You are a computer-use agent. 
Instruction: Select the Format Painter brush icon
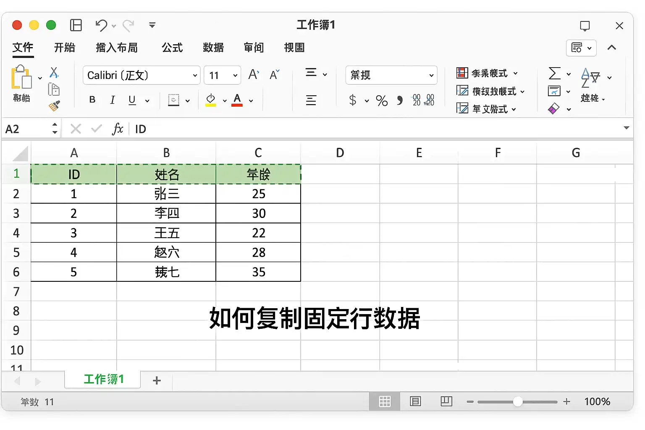click(x=54, y=106)
